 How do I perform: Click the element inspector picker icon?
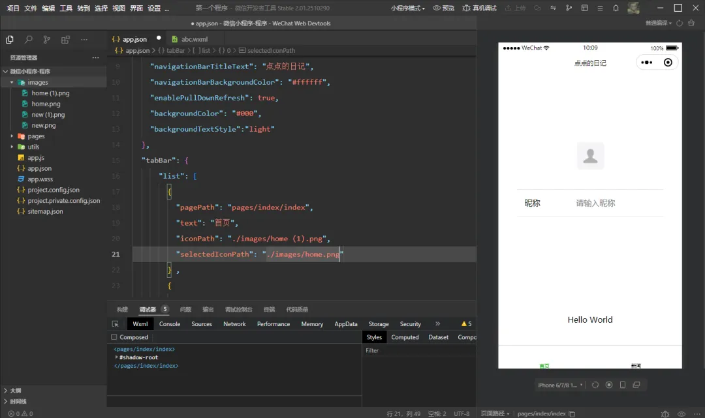(x=116, y=323)
